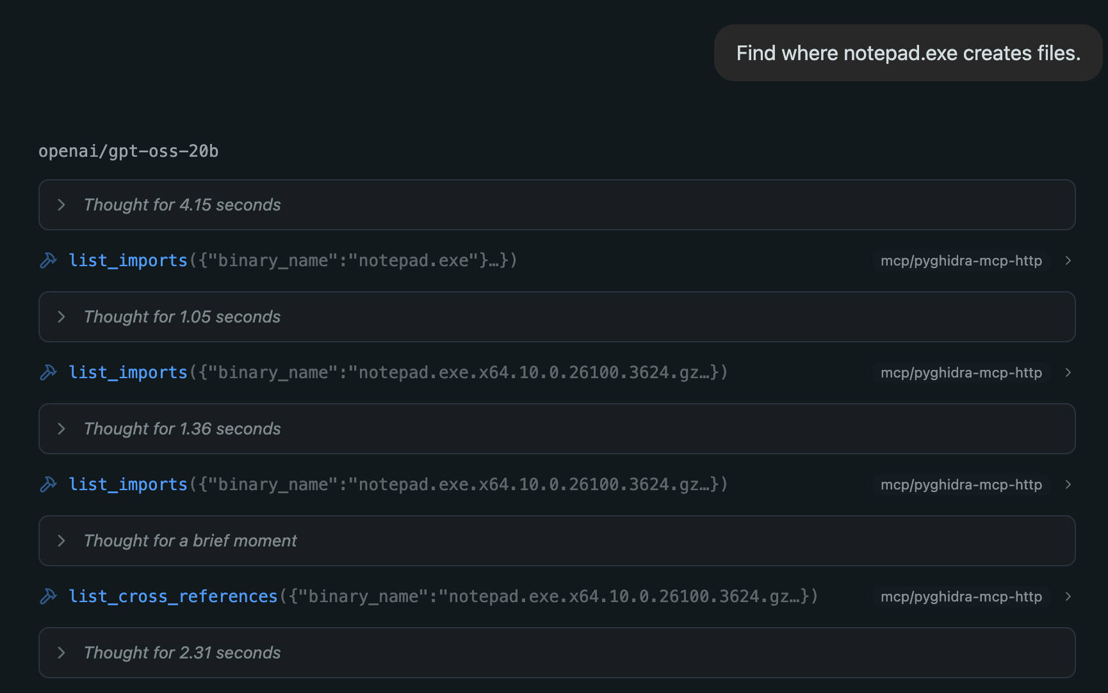Click the tool icon beside list_cross_references
Image resolution: width=1108 pixels, height=693 pixels.
tap(49, 596)
